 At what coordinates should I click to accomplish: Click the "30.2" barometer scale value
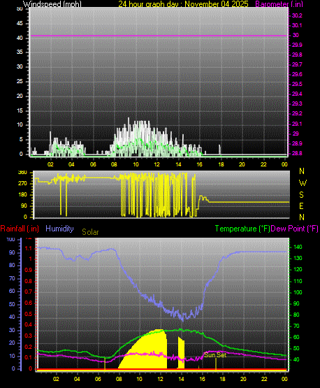click(297, 15)
